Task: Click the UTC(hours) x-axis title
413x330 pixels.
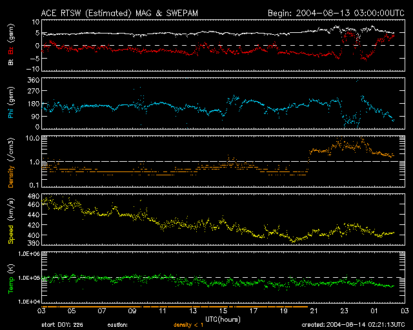Action: 223,318
